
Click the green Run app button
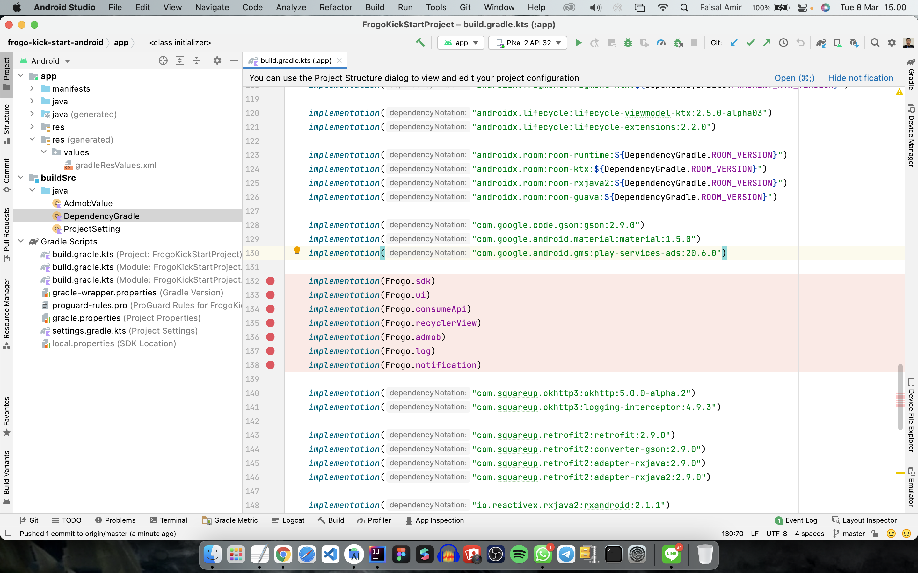(578, 43)
